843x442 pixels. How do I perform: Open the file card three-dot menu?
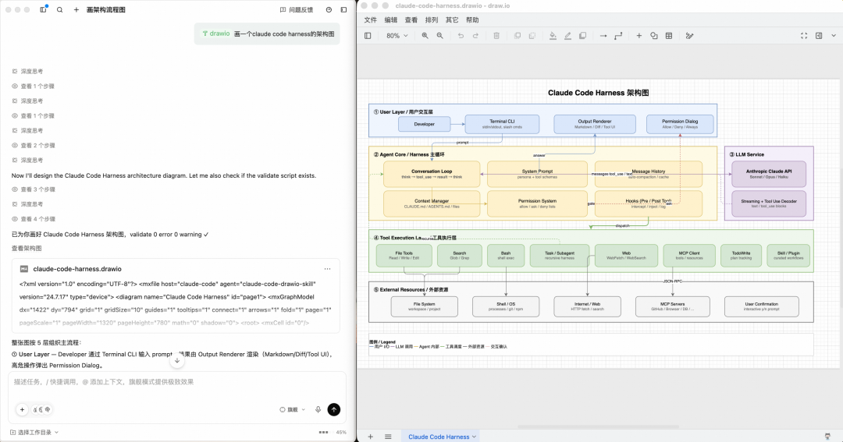pos(327,269)
